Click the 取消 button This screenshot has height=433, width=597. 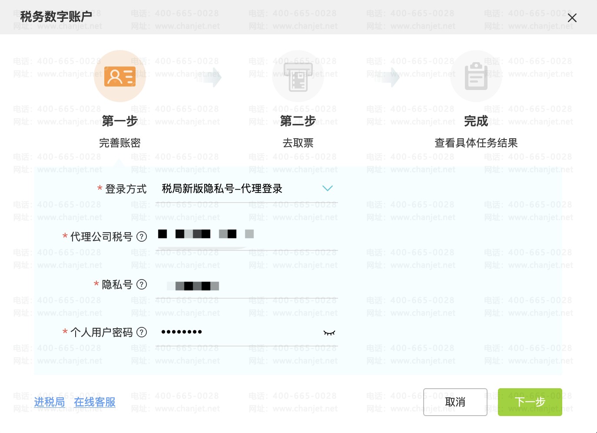click(455, 402)
